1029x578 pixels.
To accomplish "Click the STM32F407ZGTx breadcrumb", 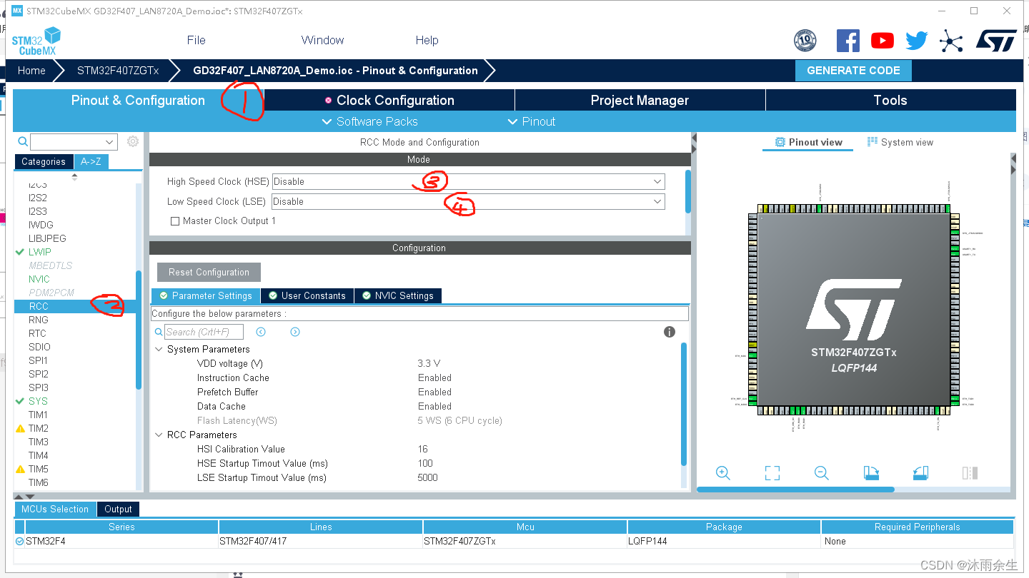I will pyautogui.click(x=118, y=71).
